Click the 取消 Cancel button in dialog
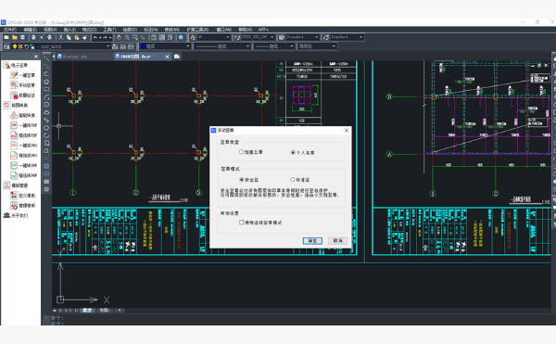 (337, 241)
